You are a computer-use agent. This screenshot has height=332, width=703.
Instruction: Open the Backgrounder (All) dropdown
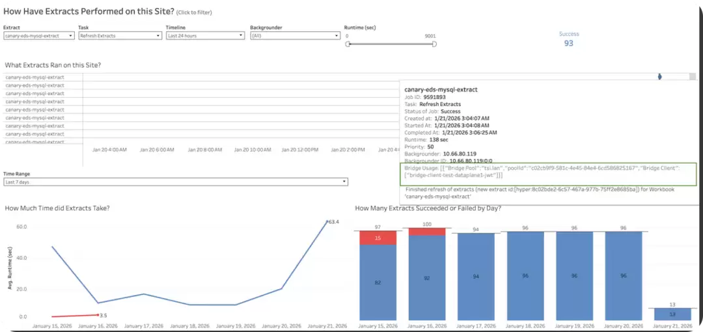pos(295,36)
